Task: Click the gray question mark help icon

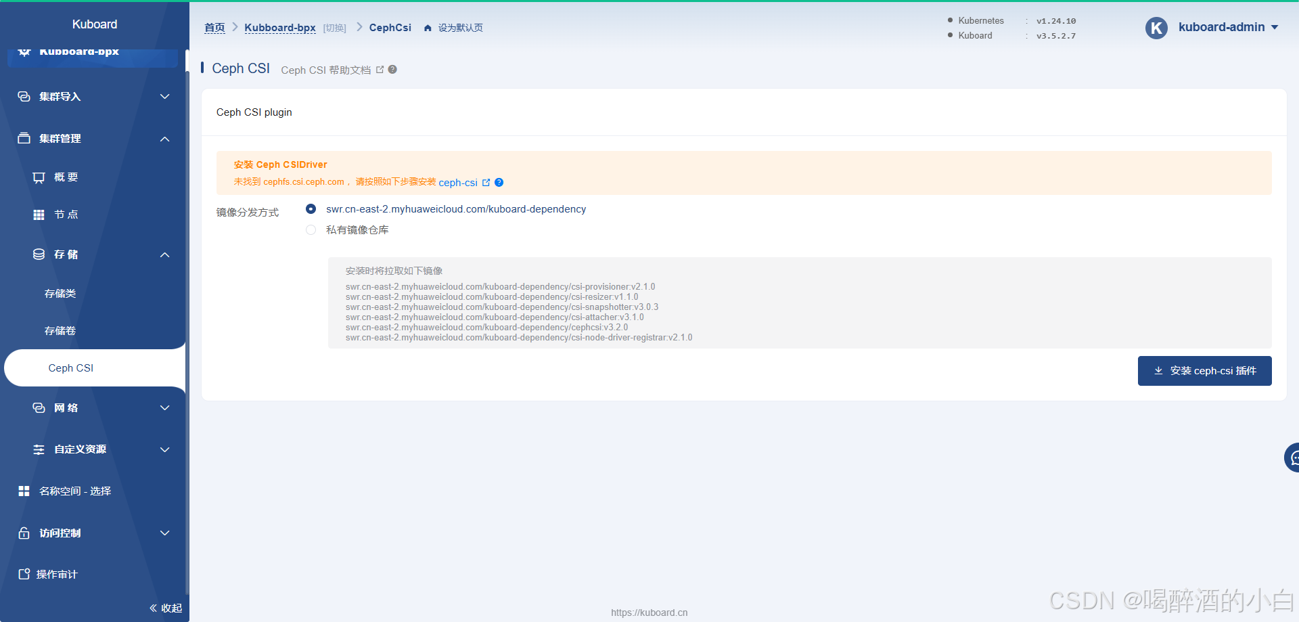Action: coord(392,70)
